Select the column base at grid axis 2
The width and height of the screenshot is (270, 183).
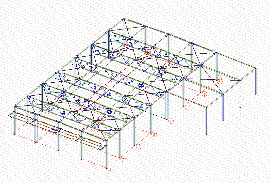200,93
